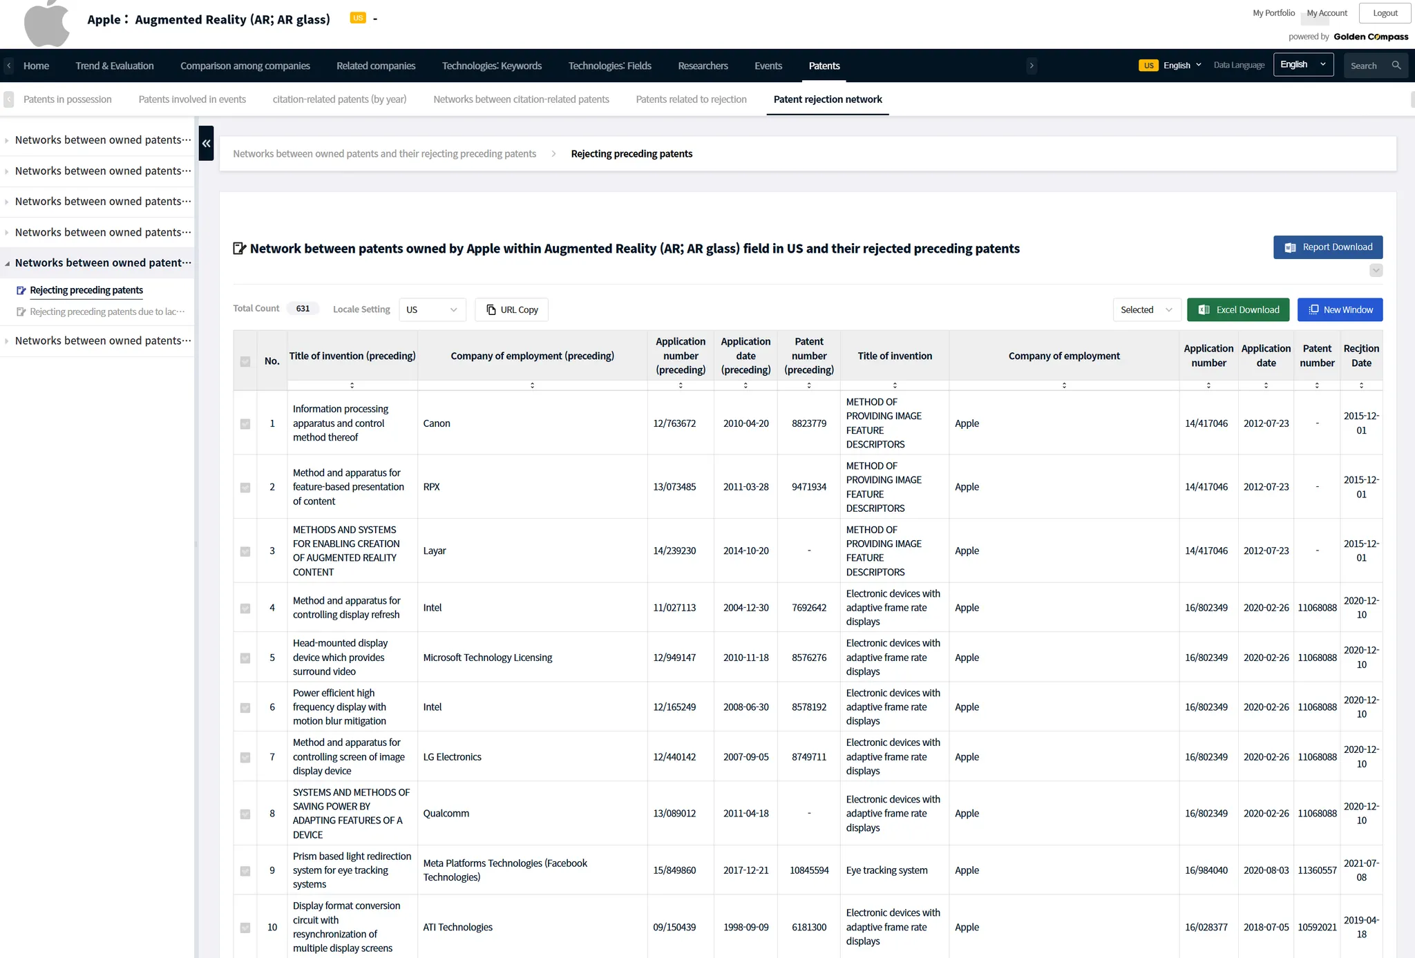This screenshot has height=958, width=1415.
Task: Collapse sidebar with double-chevron icon
Action: pos(206,143)
